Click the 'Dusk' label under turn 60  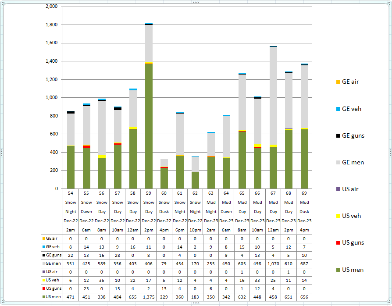click(x=164, y=211)
